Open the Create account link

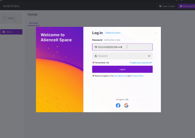coord(113,33)
